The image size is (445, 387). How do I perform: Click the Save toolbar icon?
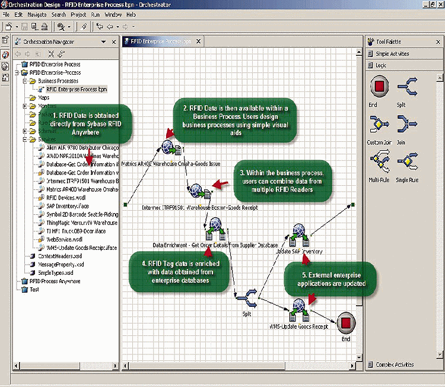pyautogui.click(x=25, y=27)
